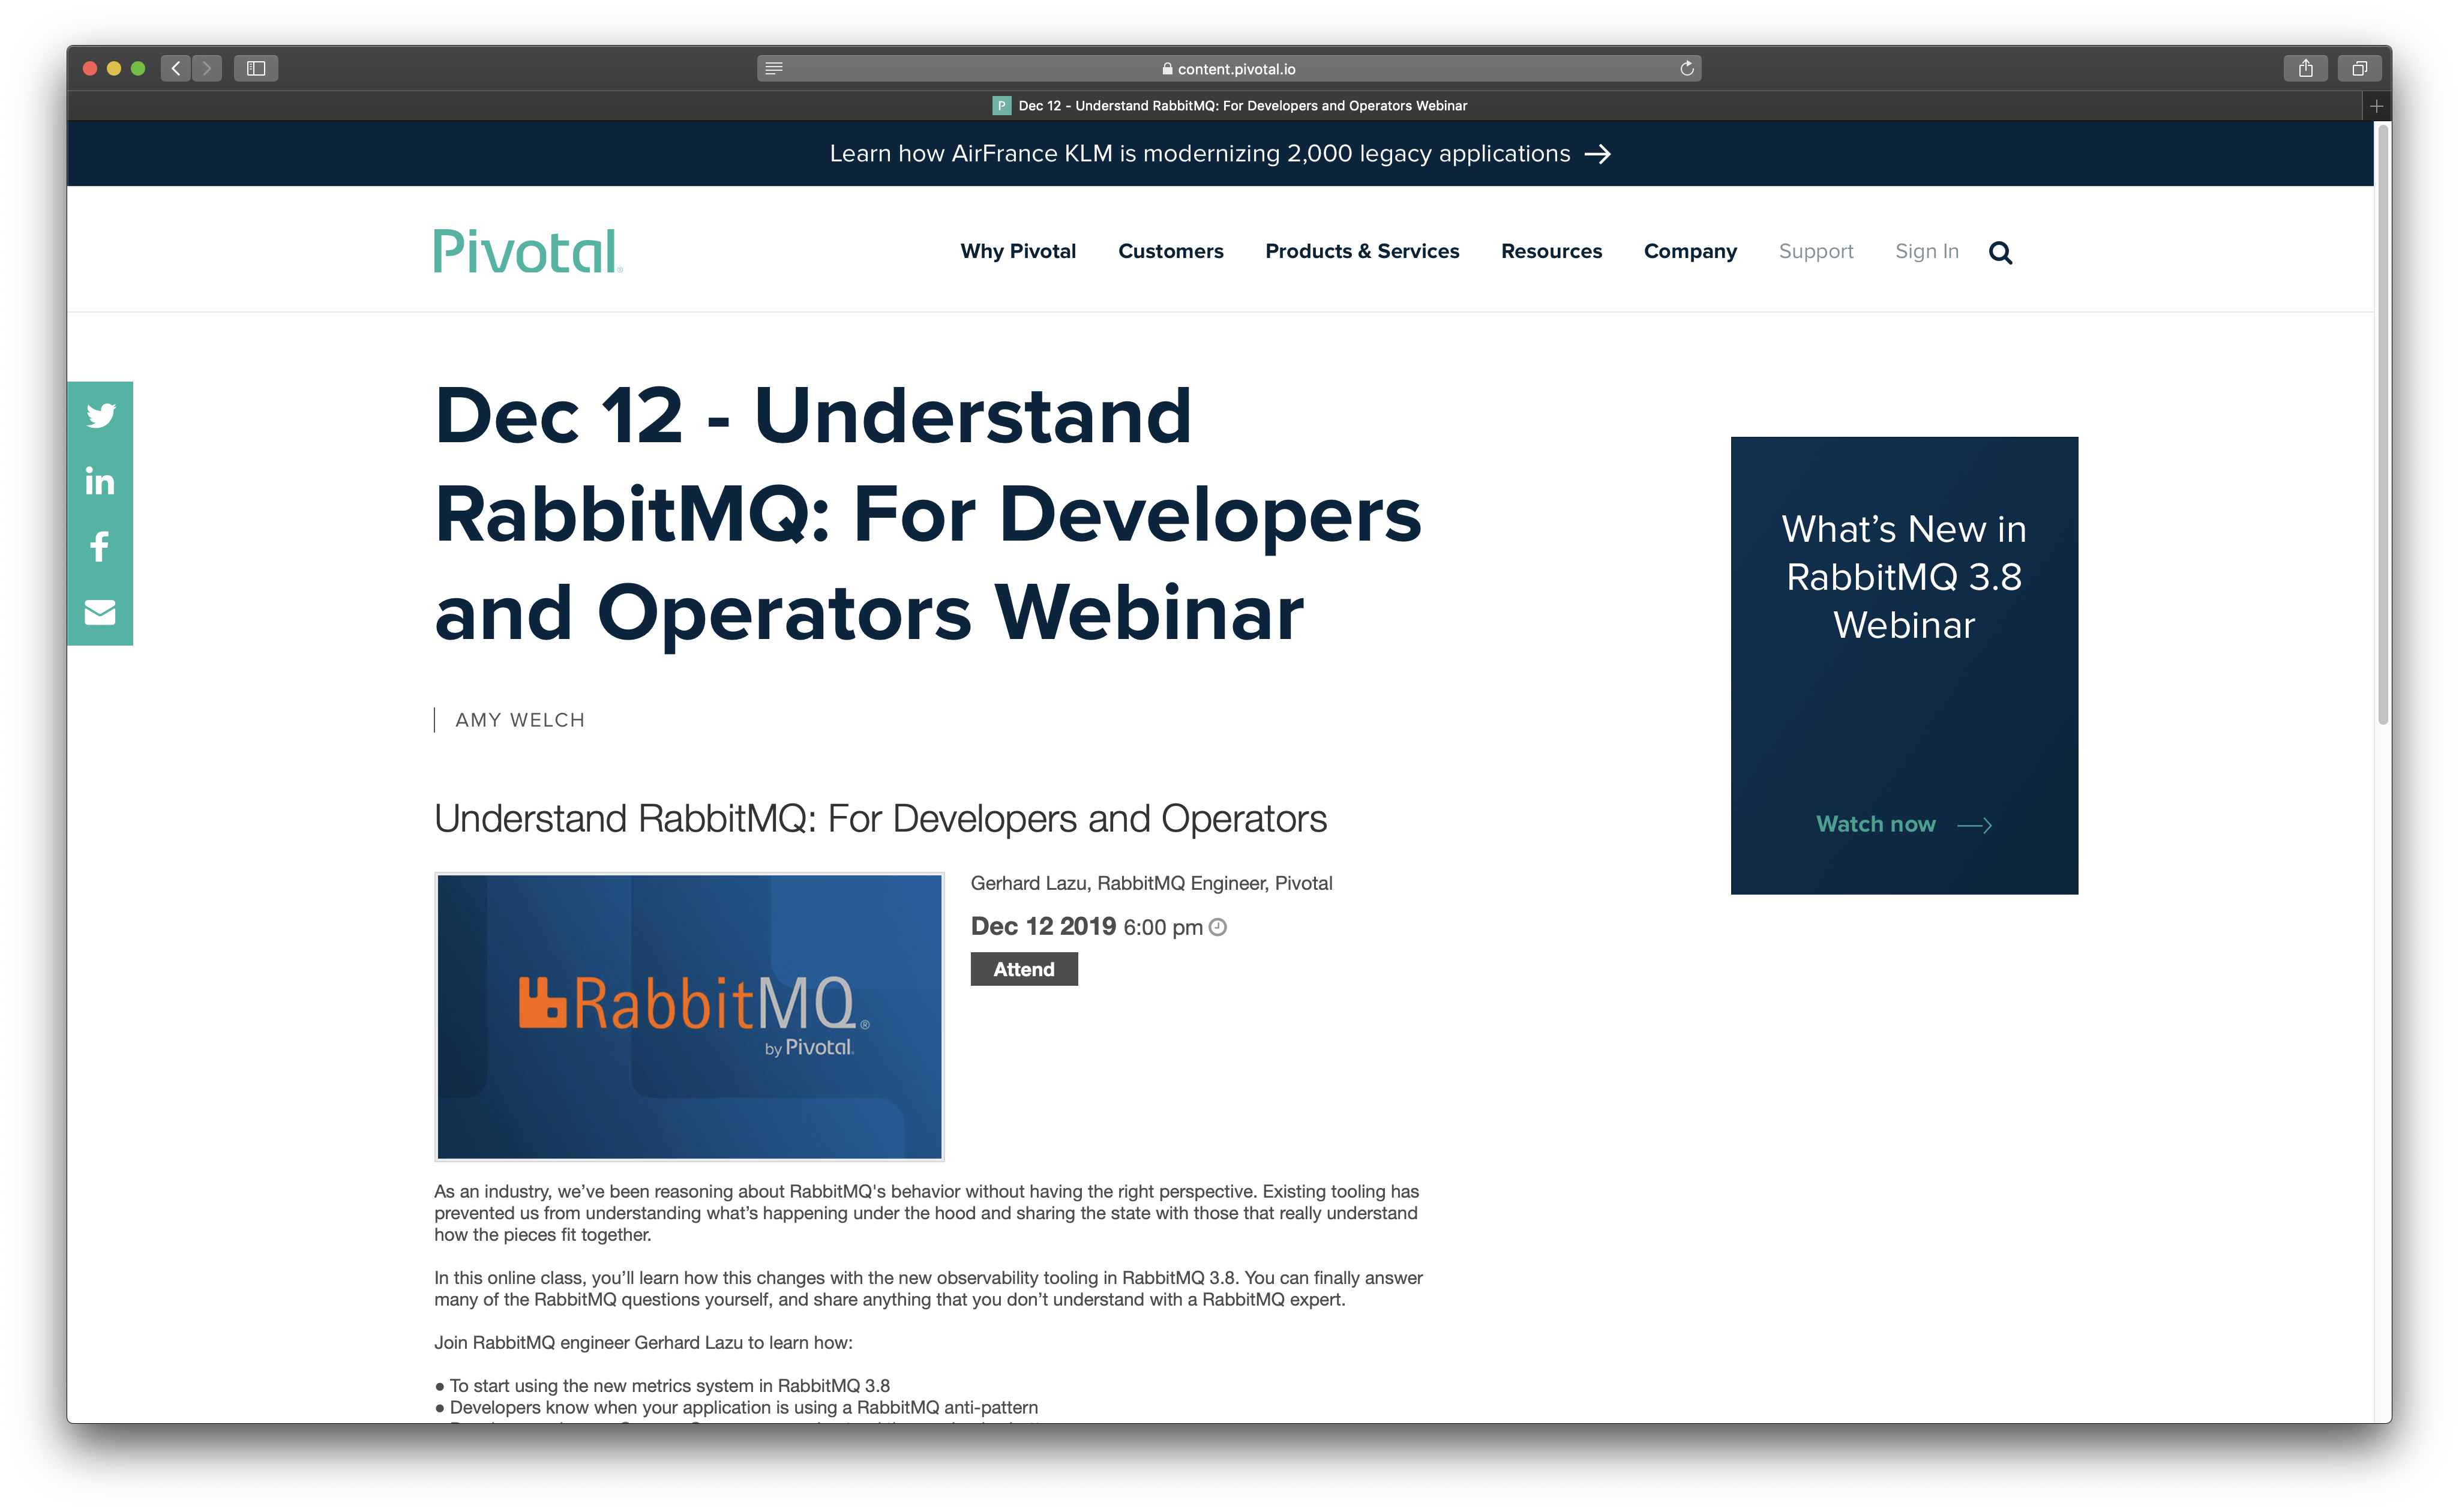The image size is (2459, 1512).
Task: Share page via Facebook icon
Action: click(100, 546)
